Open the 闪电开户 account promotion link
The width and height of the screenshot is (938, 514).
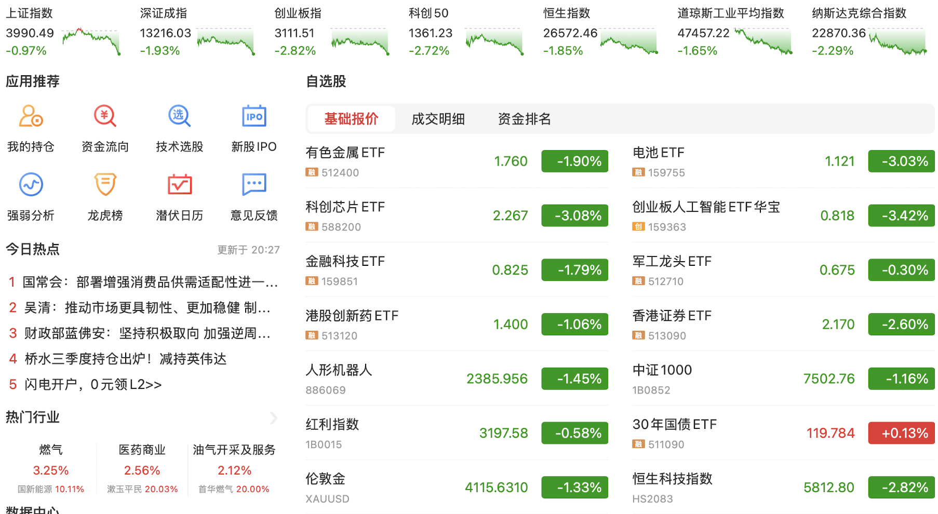tap(93, 385)
